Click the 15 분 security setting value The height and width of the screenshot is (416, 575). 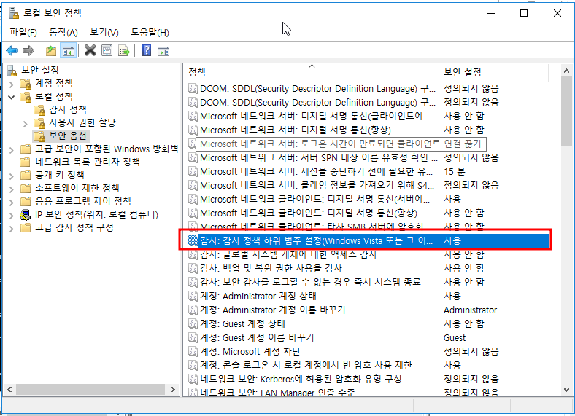(455, 171)
